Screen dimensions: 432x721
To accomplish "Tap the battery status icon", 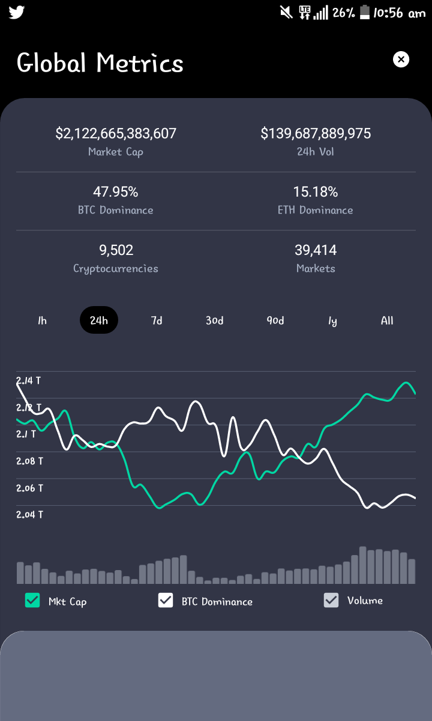I will click(x=365, y=13).
